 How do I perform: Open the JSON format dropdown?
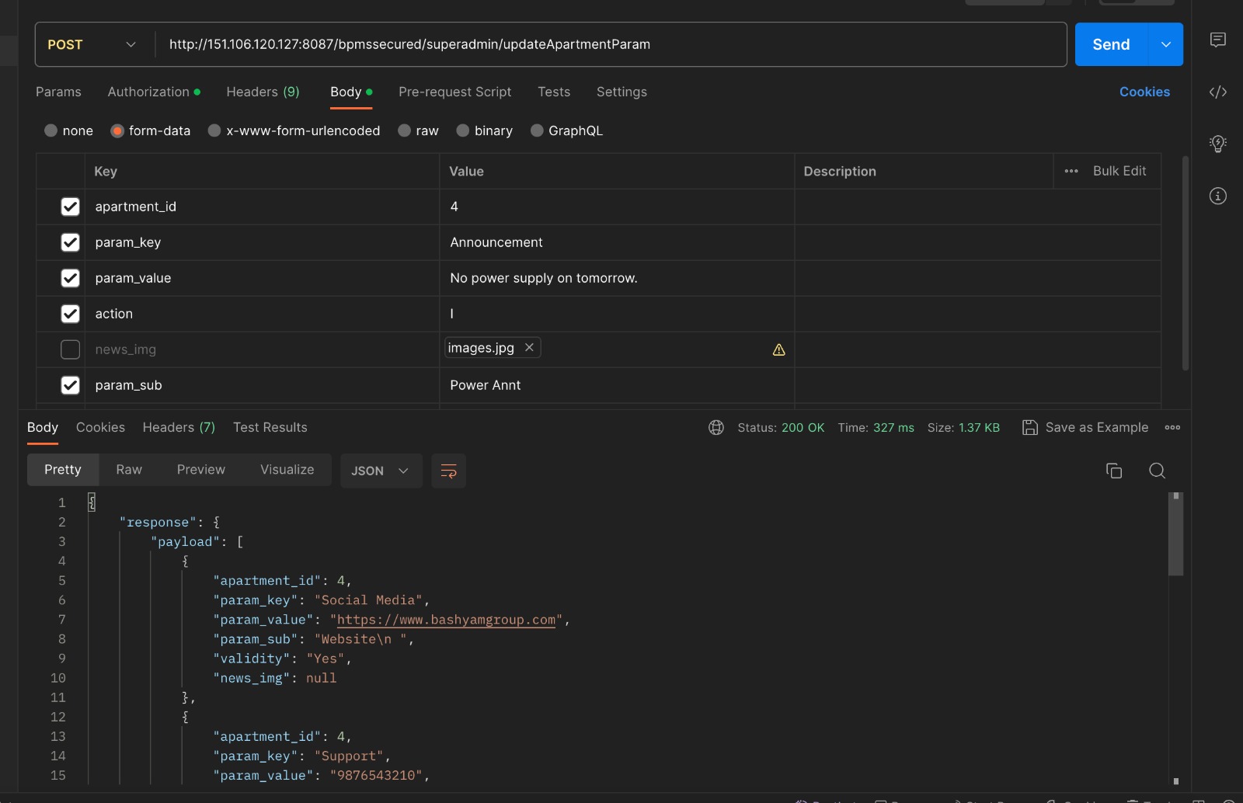tap(380, 471)
